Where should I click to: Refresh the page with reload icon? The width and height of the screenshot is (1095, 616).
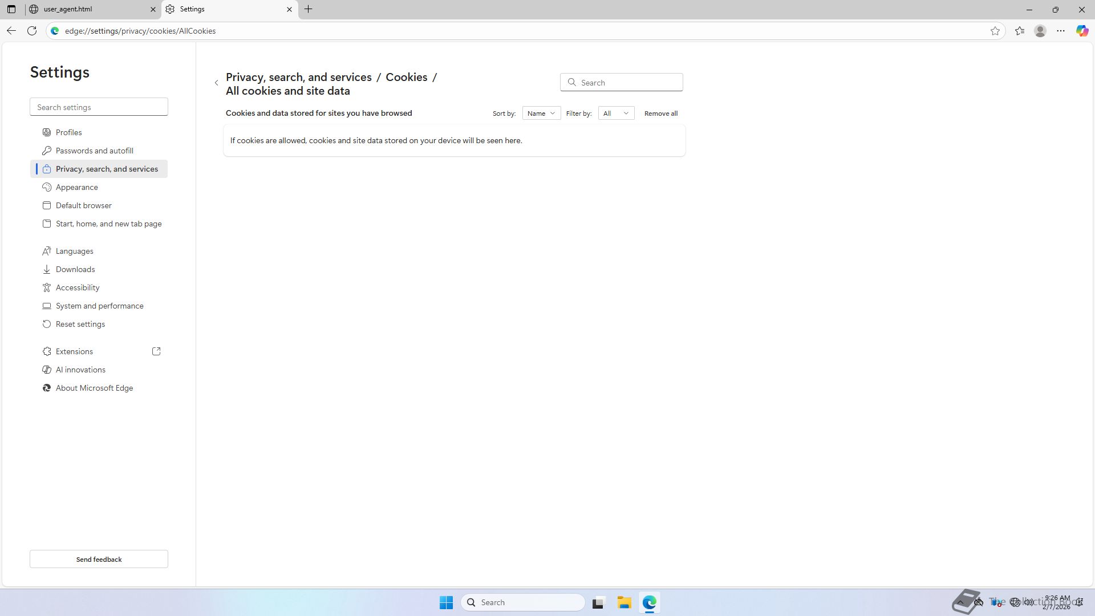coord(32,31)
